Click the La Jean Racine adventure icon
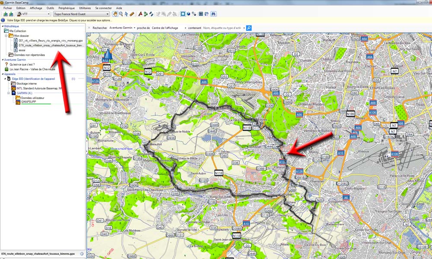The image size is (432, 259). coord(6,69)
